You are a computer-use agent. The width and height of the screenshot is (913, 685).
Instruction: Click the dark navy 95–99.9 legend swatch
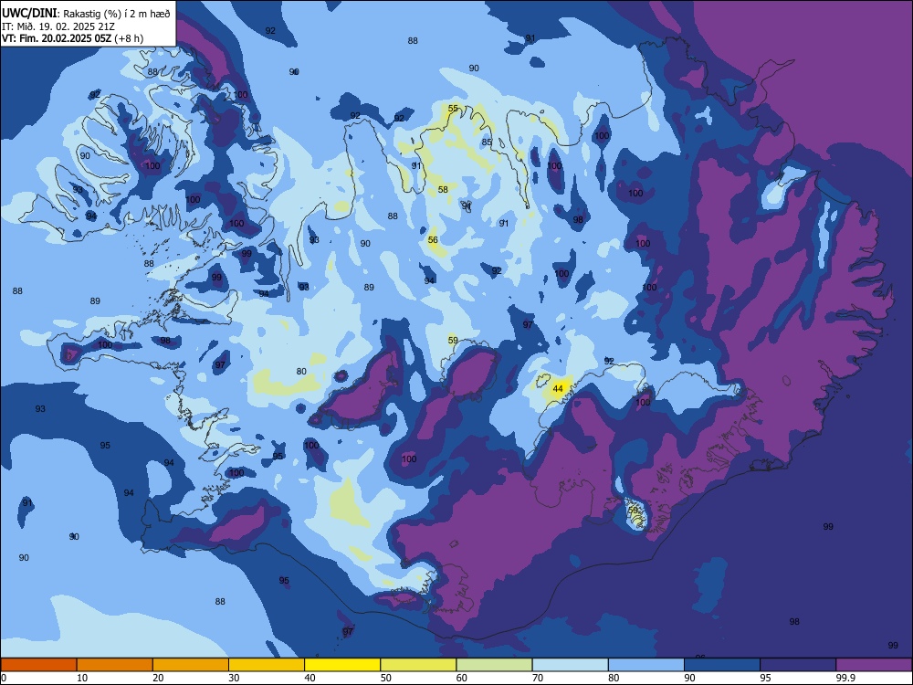798,665
